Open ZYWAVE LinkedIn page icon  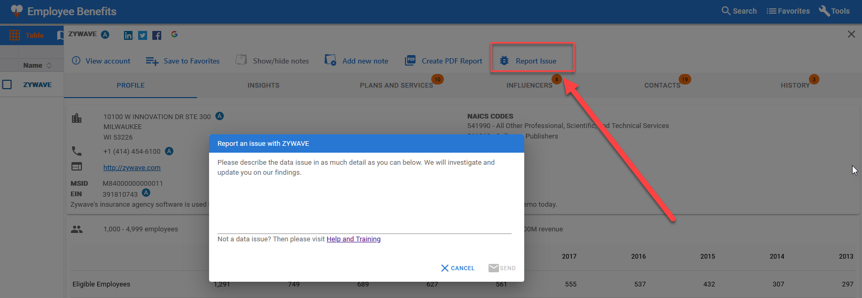coord(128,35)
